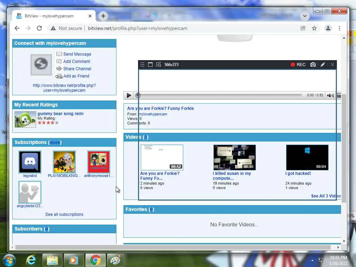Viewport: 356px width, 267px height.
Task: Click the Add as Friend link
Action: point(76,76)
